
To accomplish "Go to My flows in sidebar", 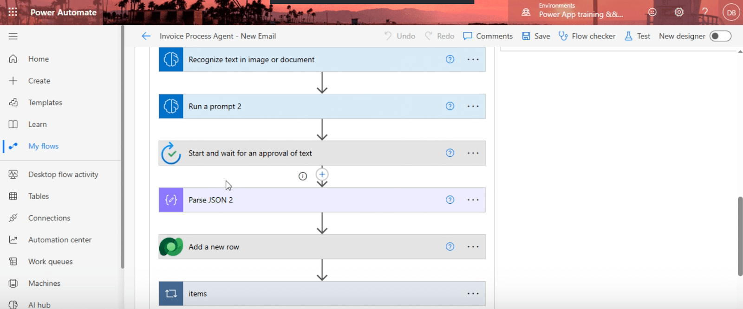I will tap(43, 146).
